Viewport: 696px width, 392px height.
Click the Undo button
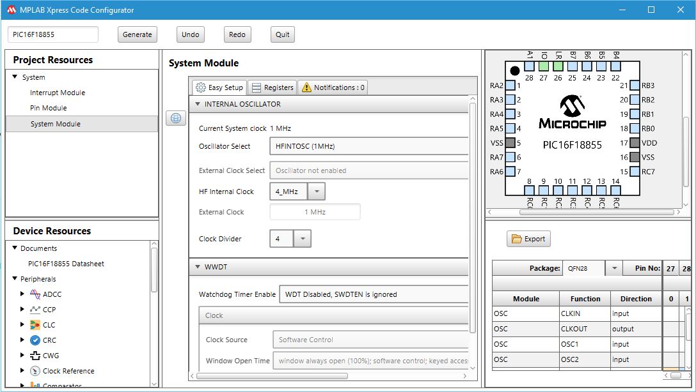point(191,34)
